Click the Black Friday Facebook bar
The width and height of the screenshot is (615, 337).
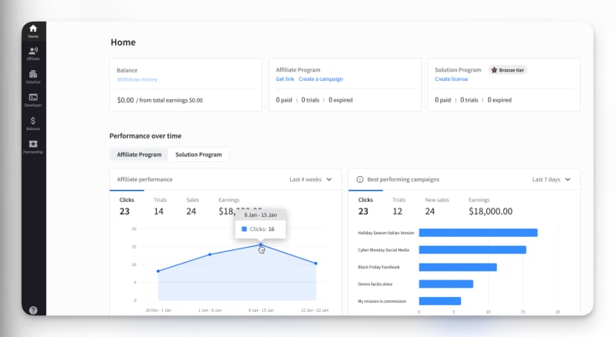click(x=458, y=267)
